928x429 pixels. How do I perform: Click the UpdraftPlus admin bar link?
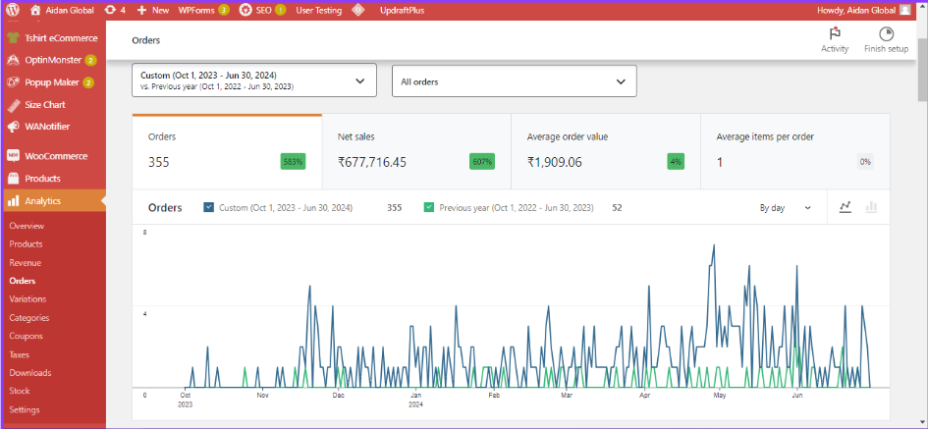tap(402, 10)
